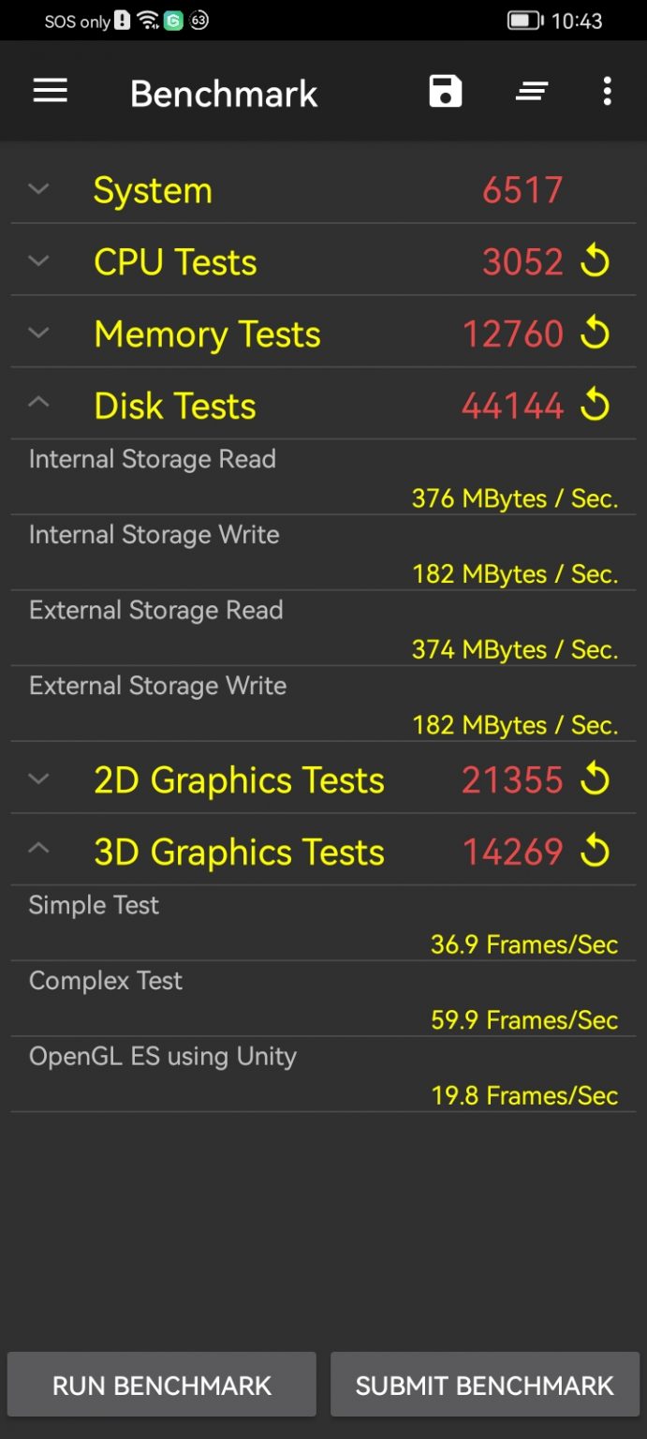Open the hamburger navigation menu
Viewport: 647px width, 1439px height.
click(51, 91)
